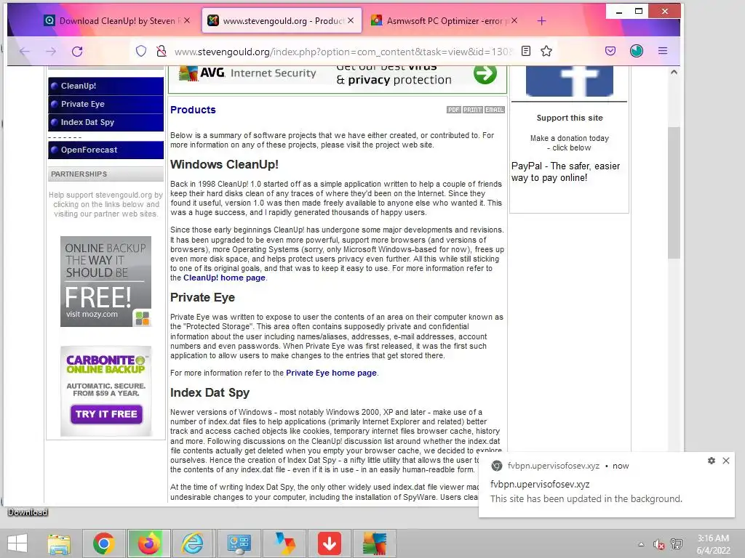Show hidden system tray icons
This screenshot has width=745, height=558.
point(641,544)
